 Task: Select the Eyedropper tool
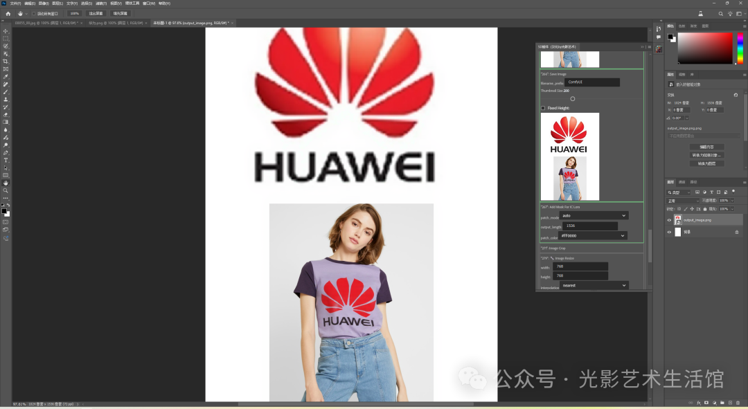(x=6, y=77)
